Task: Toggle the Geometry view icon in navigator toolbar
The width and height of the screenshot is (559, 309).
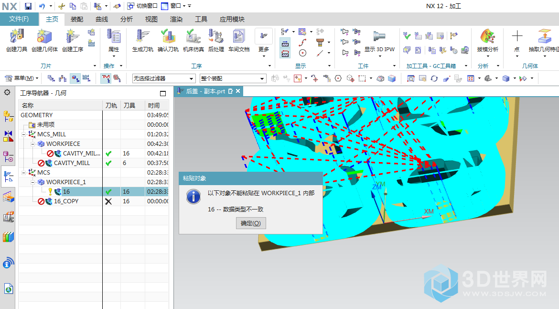Action: 75,78
